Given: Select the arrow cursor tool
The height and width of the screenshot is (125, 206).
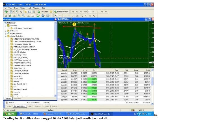Looking at the screenshot, I should (56, 16).
